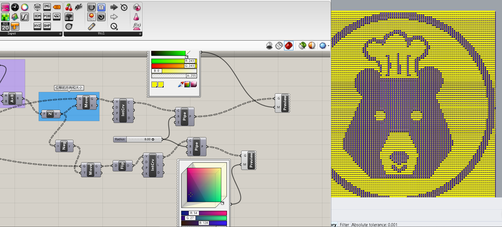The image size is (502, 227).
Task: Click the A: 255 alpha channel slider
Action: tap(174, 76)
